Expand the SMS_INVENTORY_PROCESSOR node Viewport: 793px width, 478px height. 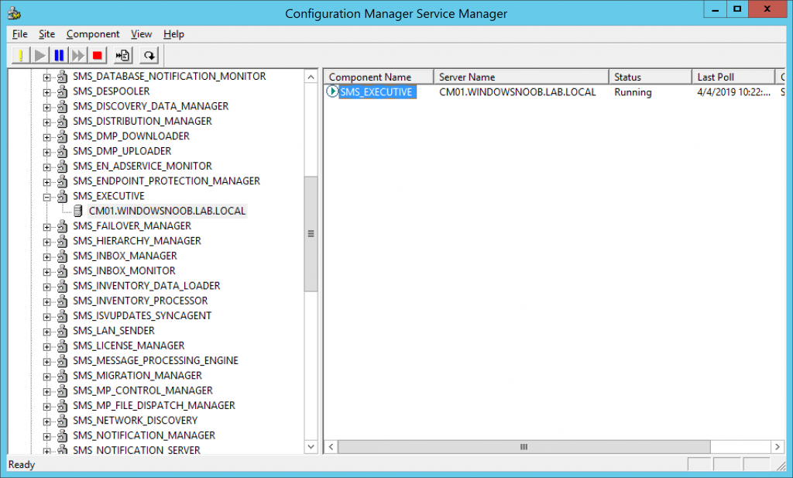pos(49,301)
